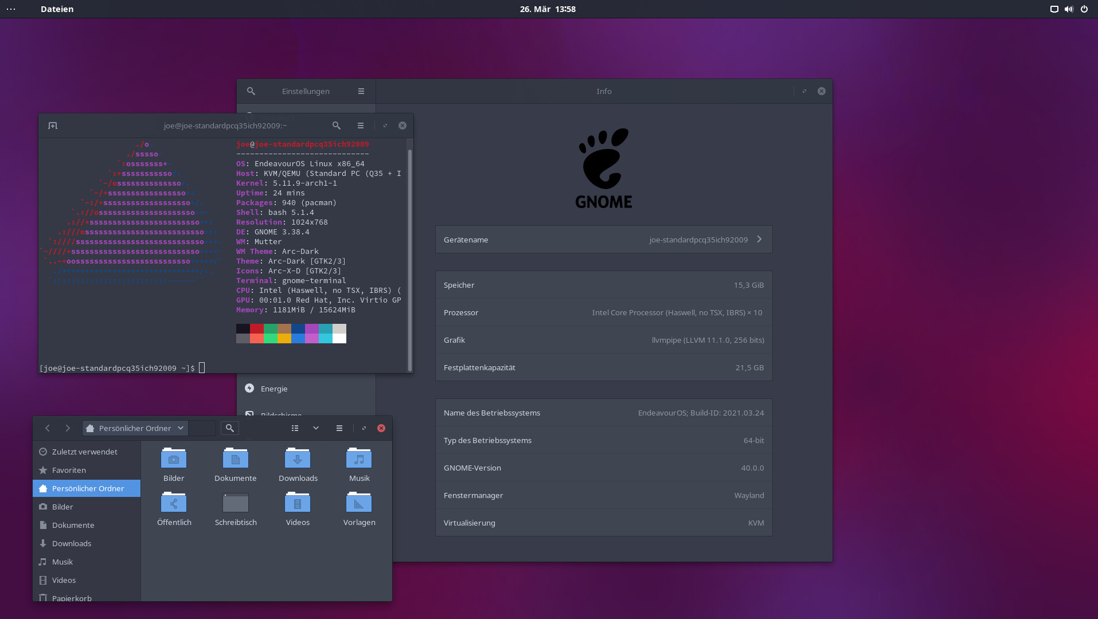Click the maximize icon in Info window header

pyautogui.click(x=804, y=91)
